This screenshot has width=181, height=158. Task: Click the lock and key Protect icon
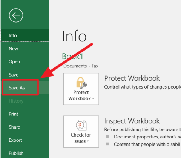[x=82, y=83]
